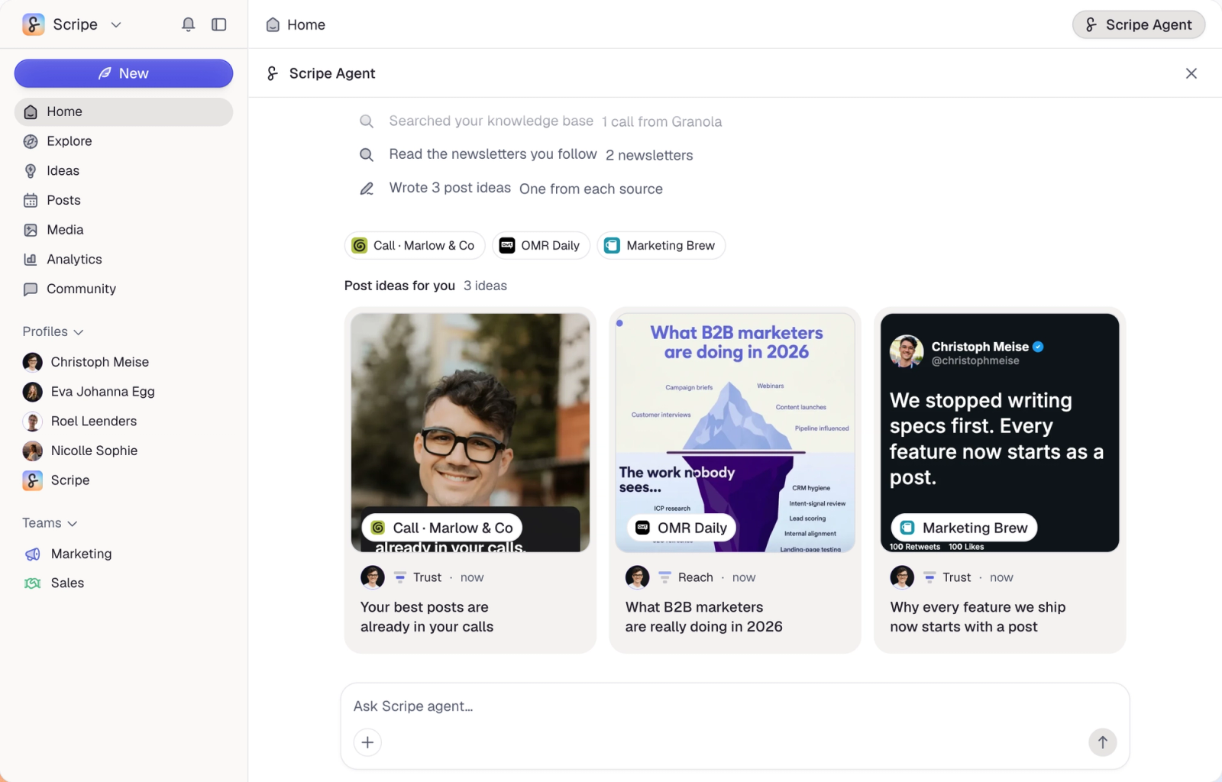Select the OMR Daily source chip

tap(541, 246)
